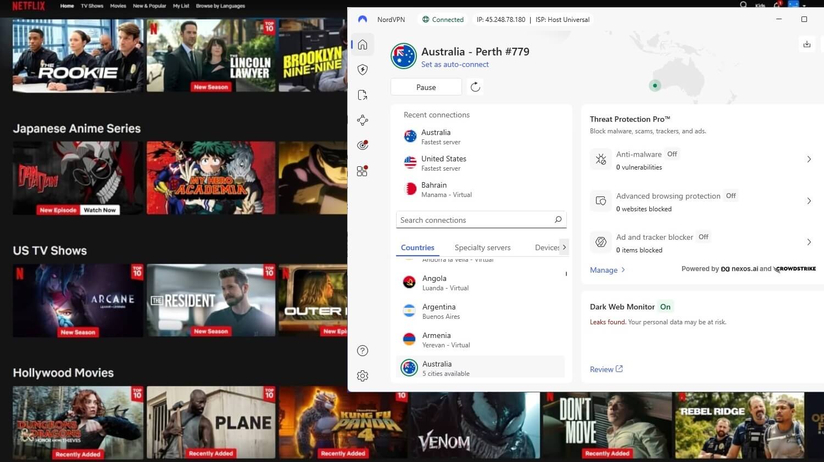This screenshot has height=462, width=824.
Task: Open the NordVPN Home panel
Action: 363,44
